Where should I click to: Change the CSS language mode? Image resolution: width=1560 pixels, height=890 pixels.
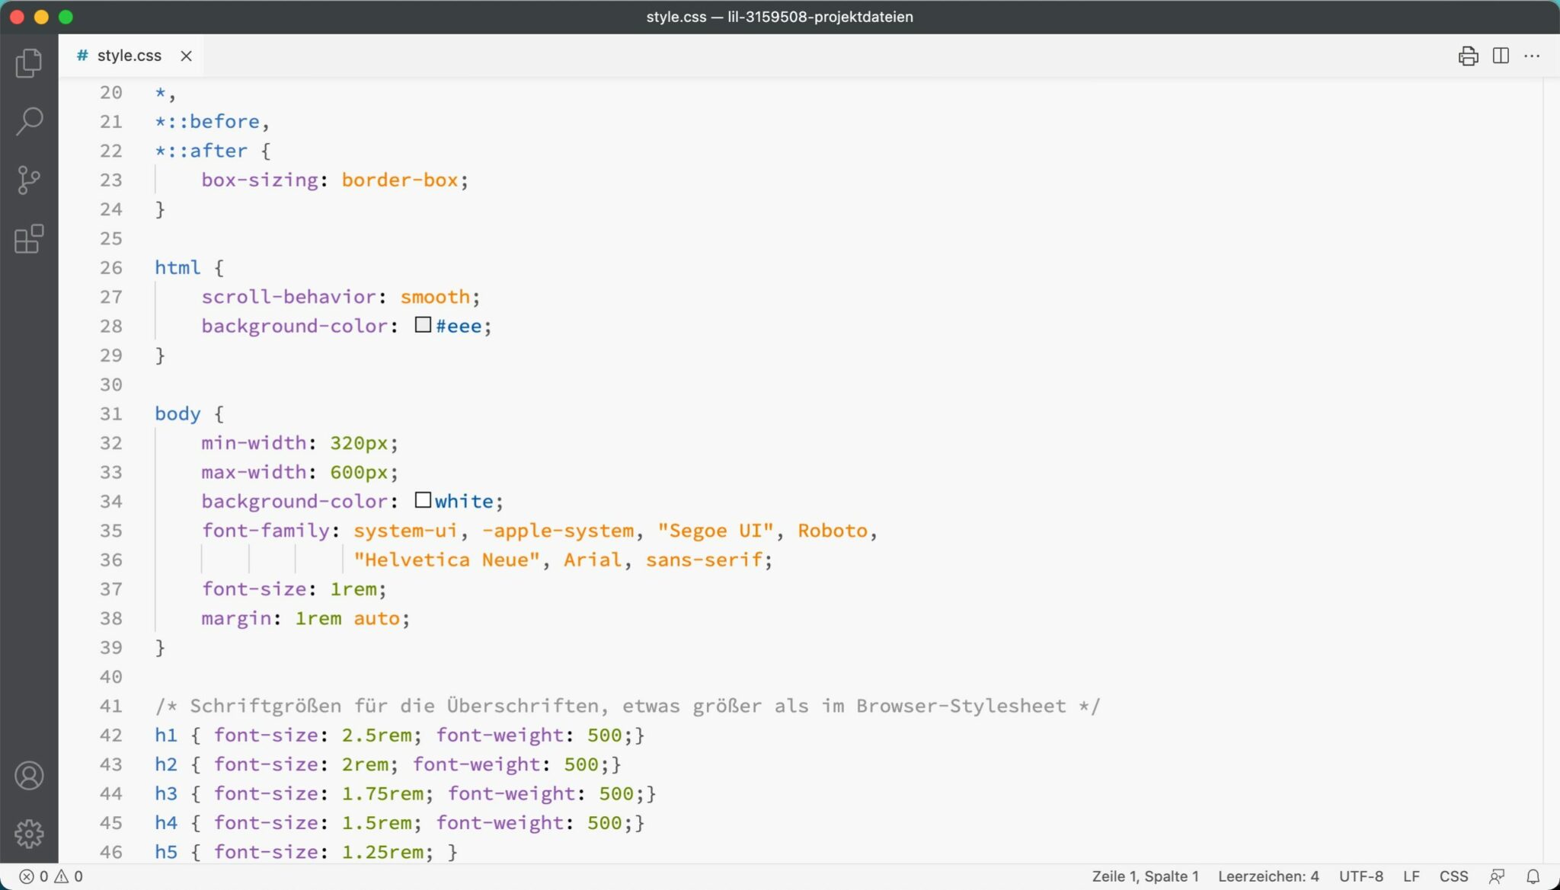[1454, 876]
